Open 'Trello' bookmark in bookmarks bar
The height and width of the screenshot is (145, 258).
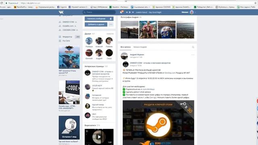point(246,7)
